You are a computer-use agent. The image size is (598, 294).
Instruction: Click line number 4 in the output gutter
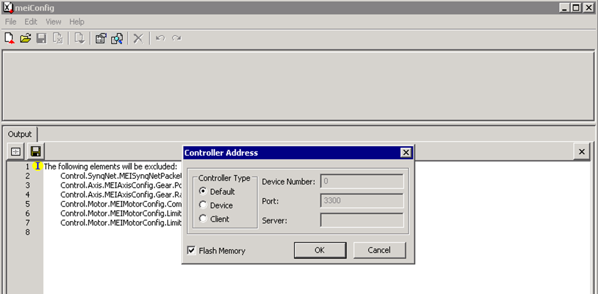[27, 194]
